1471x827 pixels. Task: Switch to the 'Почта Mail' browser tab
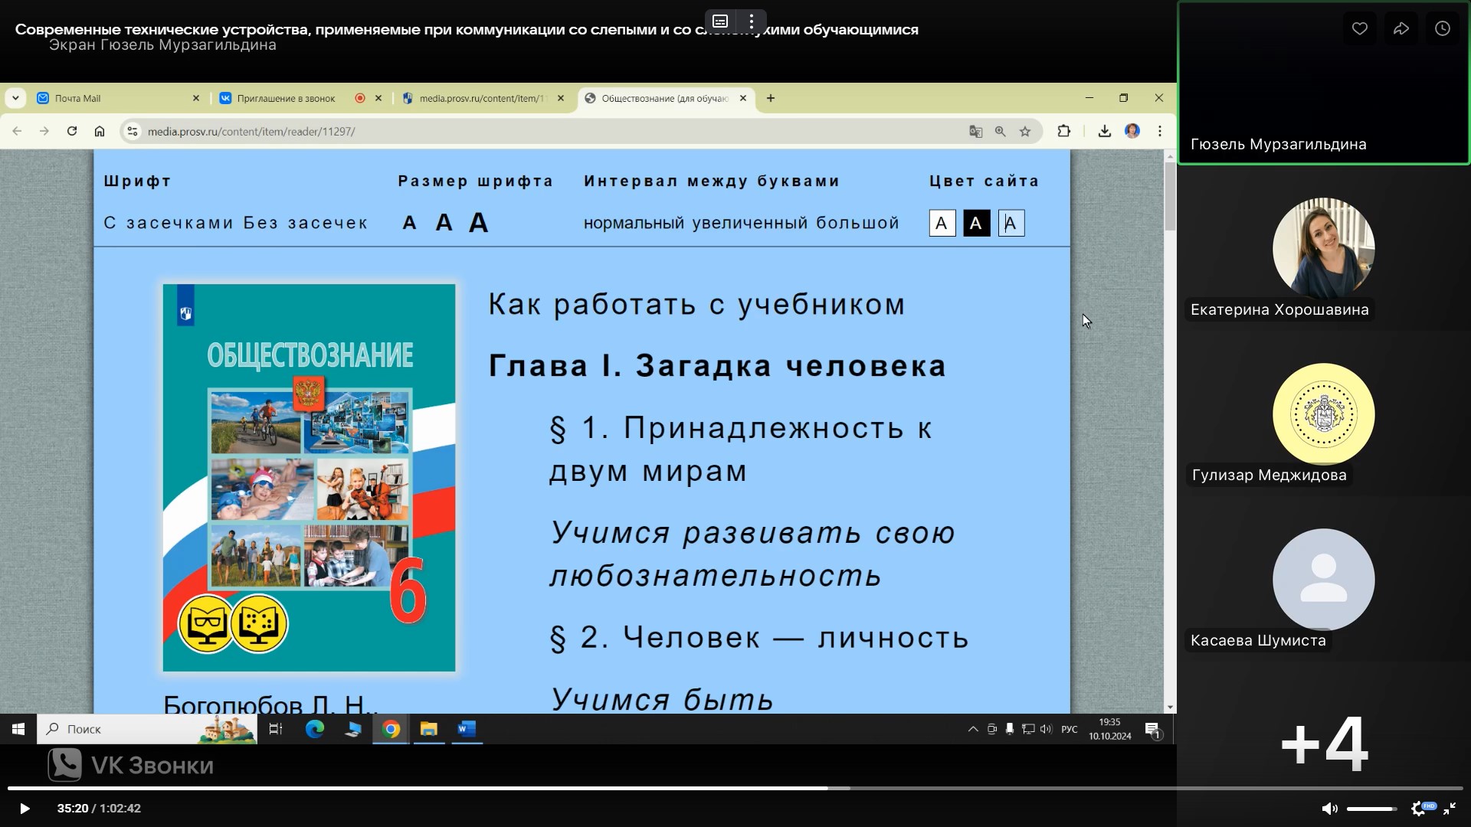point(78,99)
